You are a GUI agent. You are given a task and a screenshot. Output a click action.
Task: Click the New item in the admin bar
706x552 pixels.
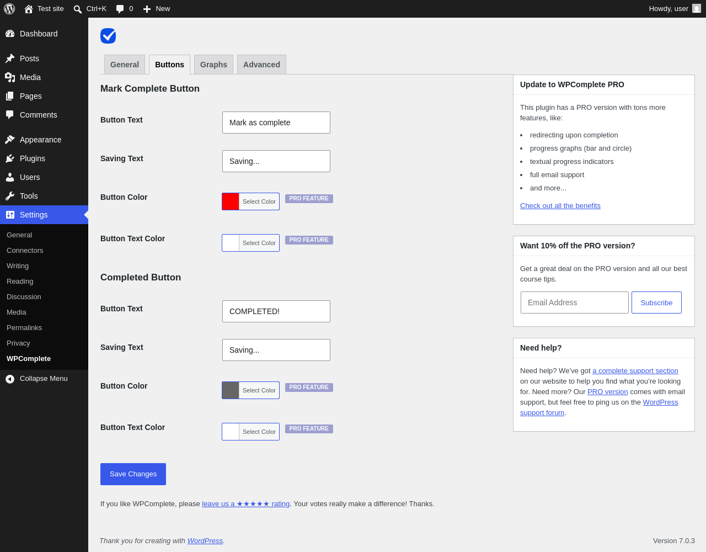tap(157, 9)
